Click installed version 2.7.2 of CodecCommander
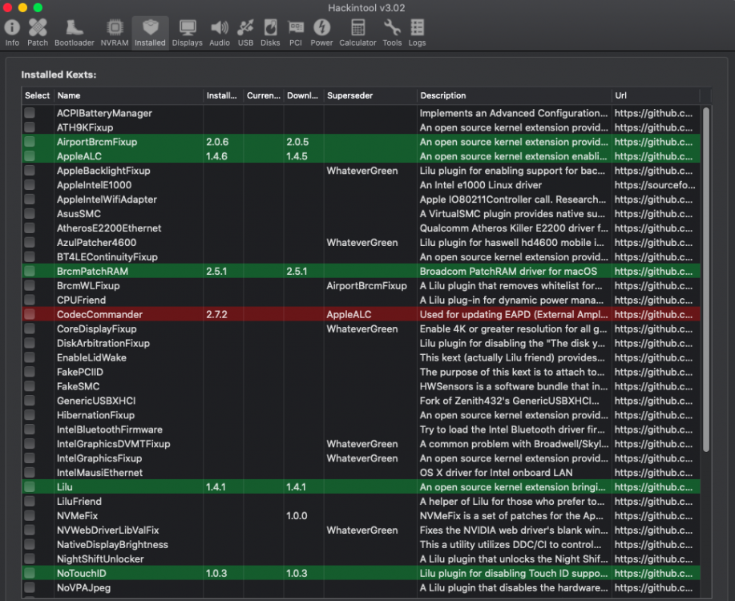Screen dimensions: 735x601 (x=216, y=314)
